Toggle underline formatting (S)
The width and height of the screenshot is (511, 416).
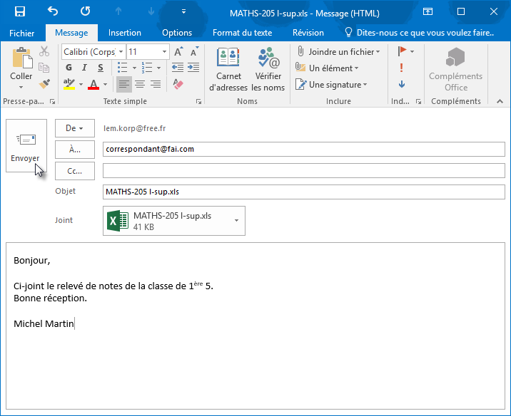coord(99,68)
